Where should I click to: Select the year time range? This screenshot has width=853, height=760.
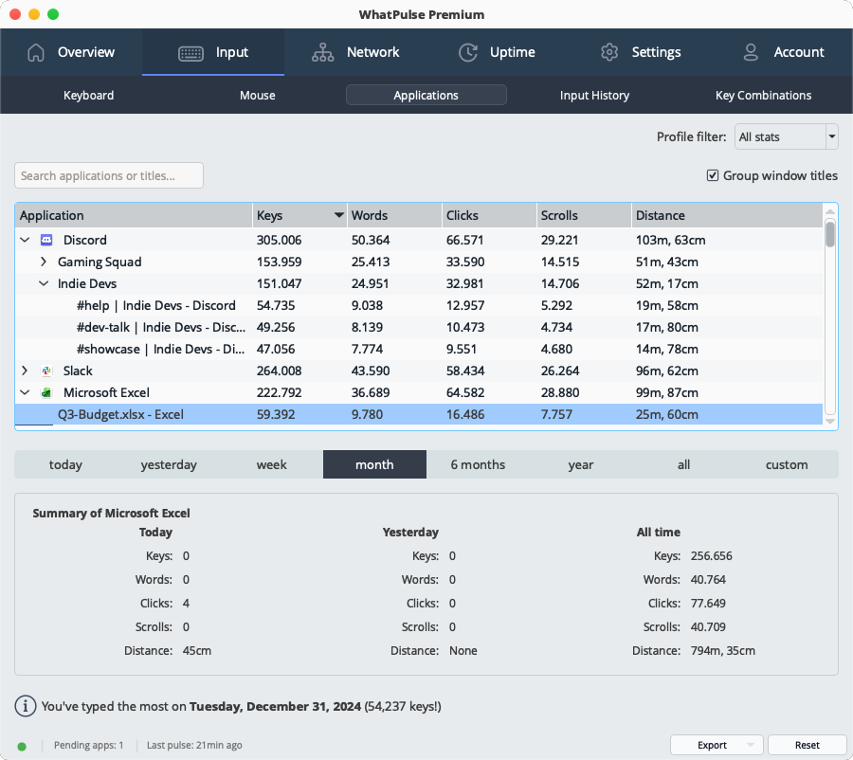(x=580, y=464)
